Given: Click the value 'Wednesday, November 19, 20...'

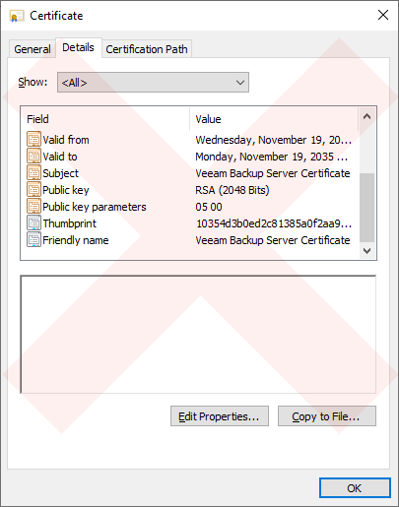Looking at the screenshot, I should click(274, 140).
